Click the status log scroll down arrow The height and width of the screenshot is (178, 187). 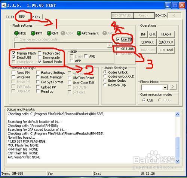(x=177, y=161)
